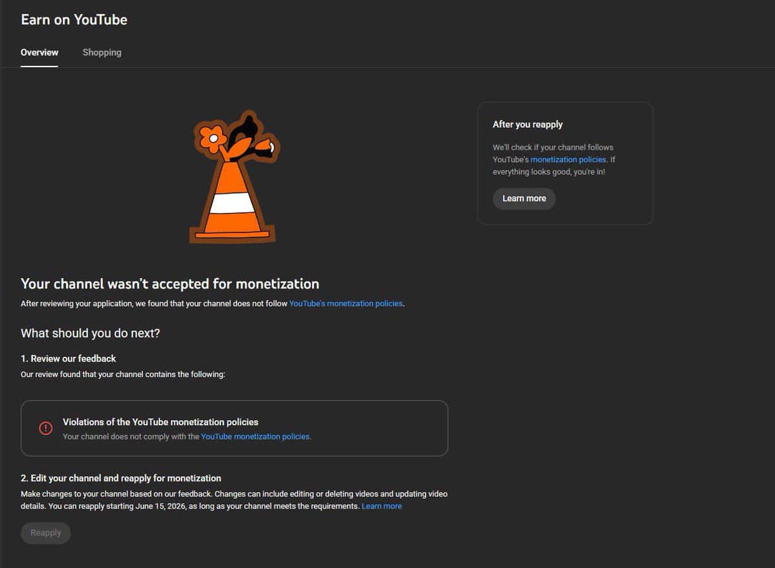Click 'Violations of the YouTube monetization policies' title

click(x=160, y=422)
